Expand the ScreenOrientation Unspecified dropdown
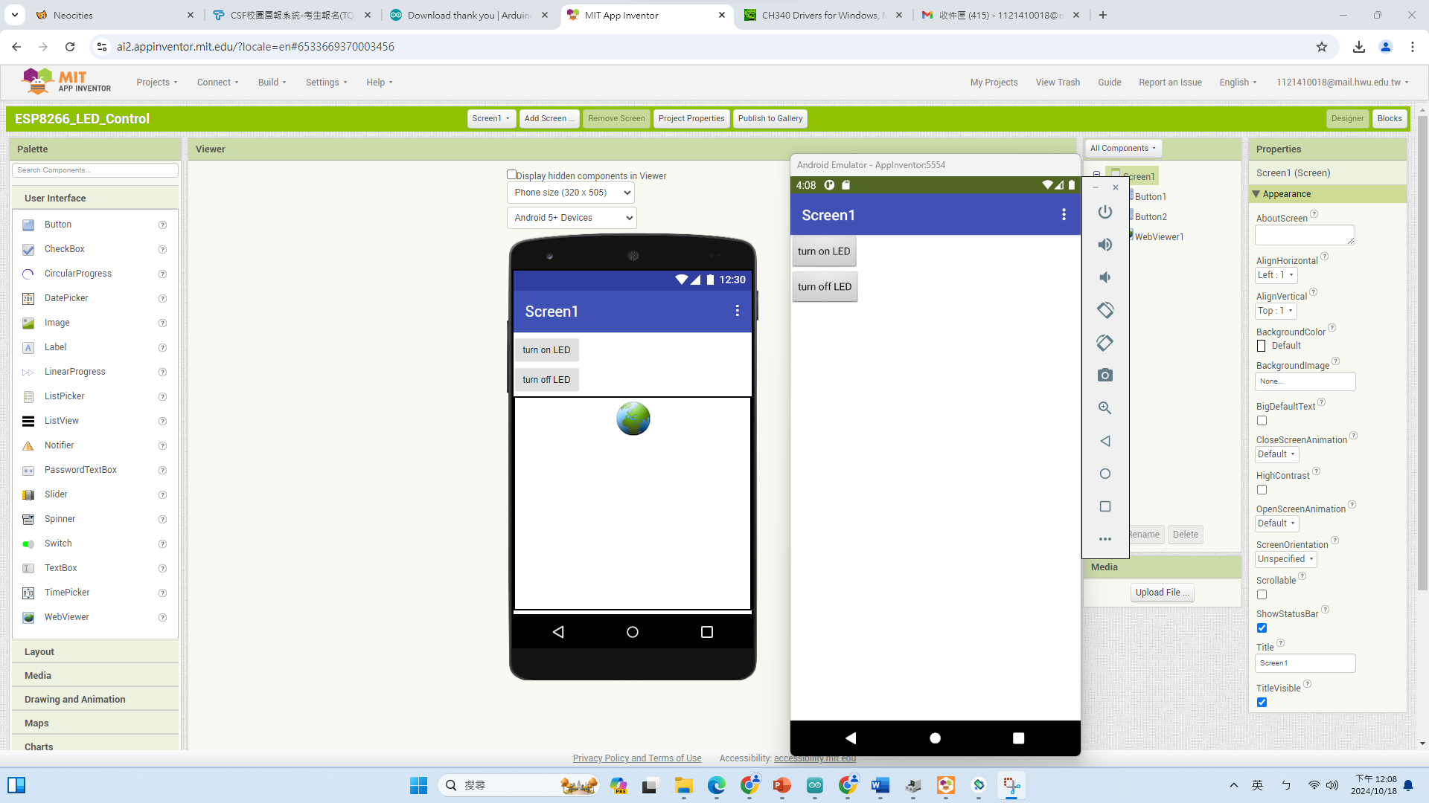1429x803 pixels. point(1285,559)
